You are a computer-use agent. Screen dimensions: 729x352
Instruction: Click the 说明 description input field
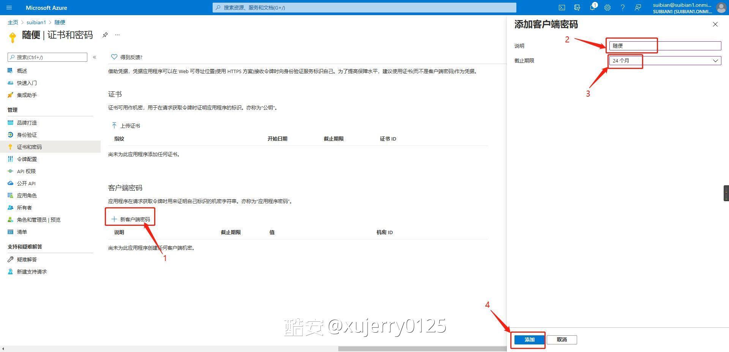tap(665, 46)
